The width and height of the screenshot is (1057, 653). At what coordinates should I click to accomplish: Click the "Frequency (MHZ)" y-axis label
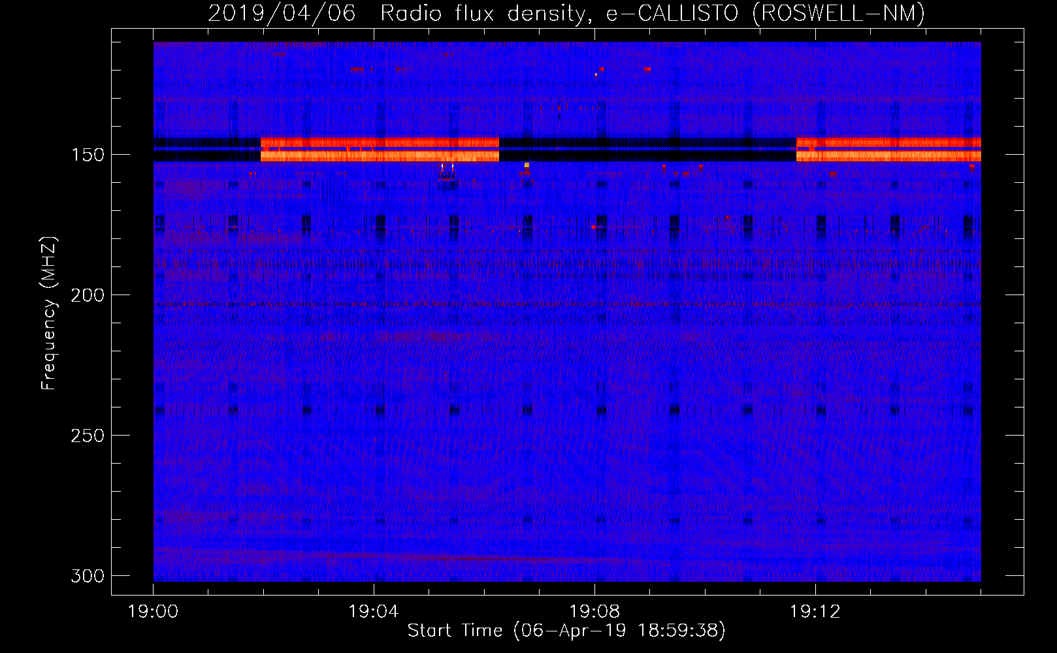click(x=49, y=313)
